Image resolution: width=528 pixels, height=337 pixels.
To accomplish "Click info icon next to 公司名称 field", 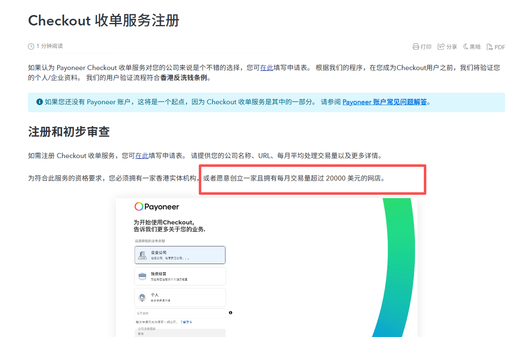I will 230,312.
